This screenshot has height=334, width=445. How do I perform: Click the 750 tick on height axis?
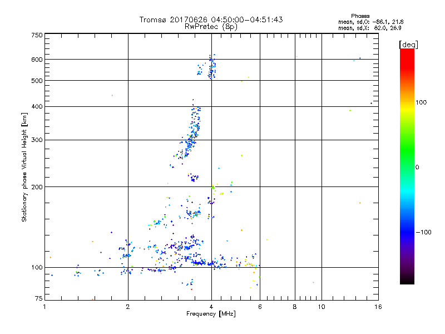click(37, 35)
